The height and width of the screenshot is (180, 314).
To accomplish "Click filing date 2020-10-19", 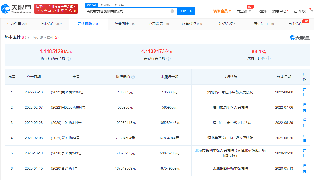I will [x=34, y=153].
